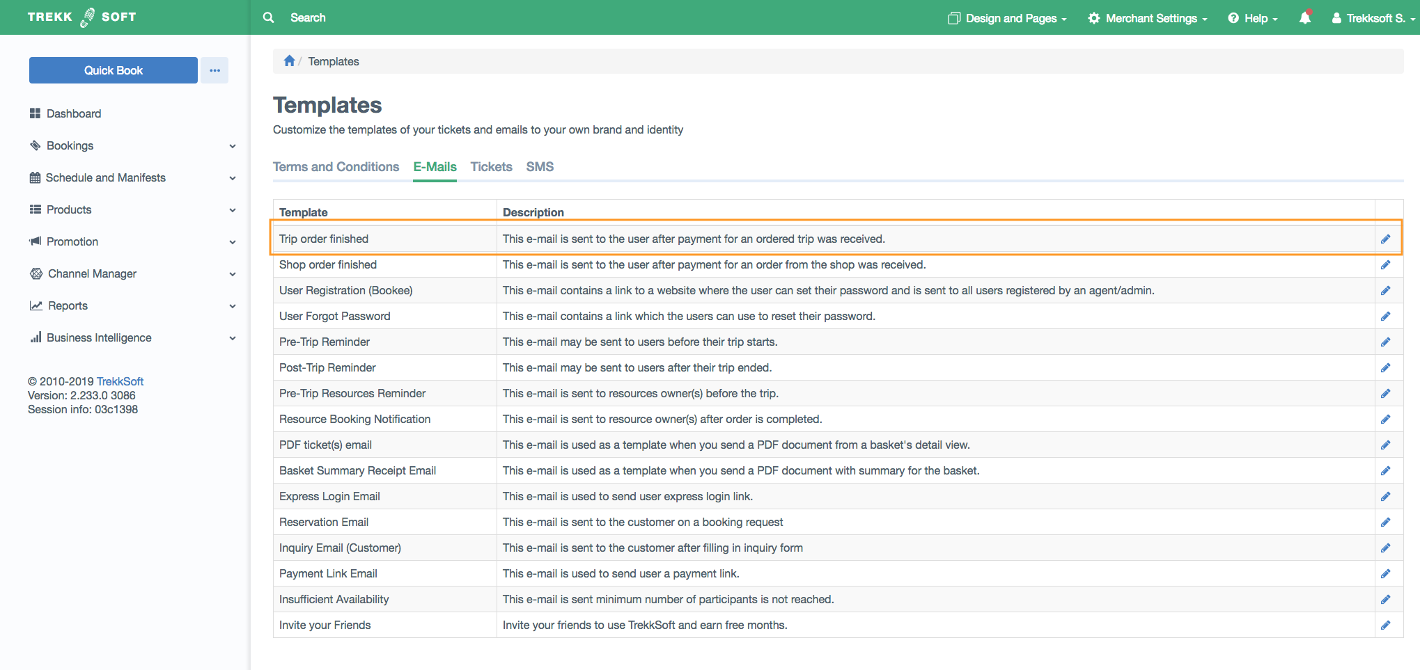The image size is (1420, 670).
Task: Edit the User Forgot Password template
Action: click(x=1385, y=317)
